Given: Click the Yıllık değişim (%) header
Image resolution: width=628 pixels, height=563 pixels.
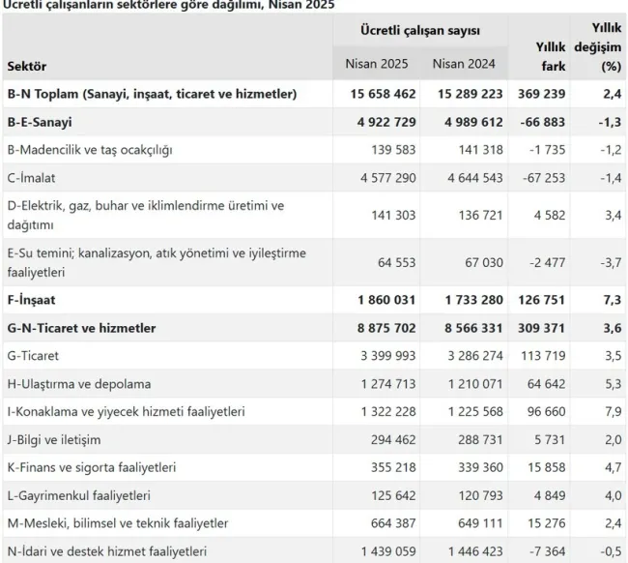Looking at the screenshot, I should 597,46.
